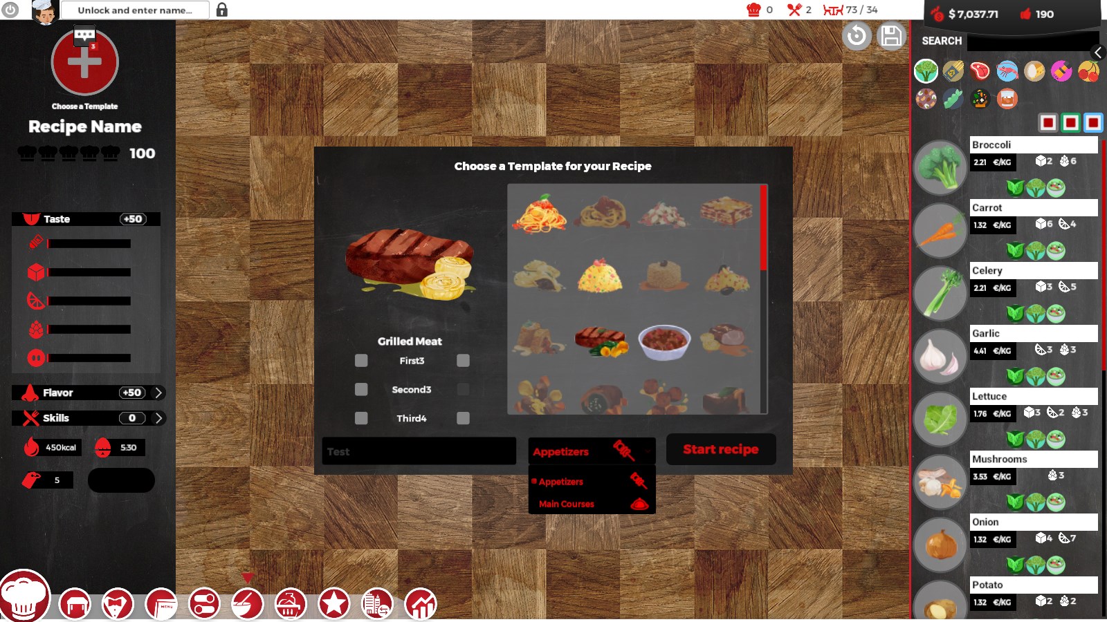Click the save recipe floppy disk icon
Image resolution: width=1107 pixels, height=622 pixels.
(891, 36)
